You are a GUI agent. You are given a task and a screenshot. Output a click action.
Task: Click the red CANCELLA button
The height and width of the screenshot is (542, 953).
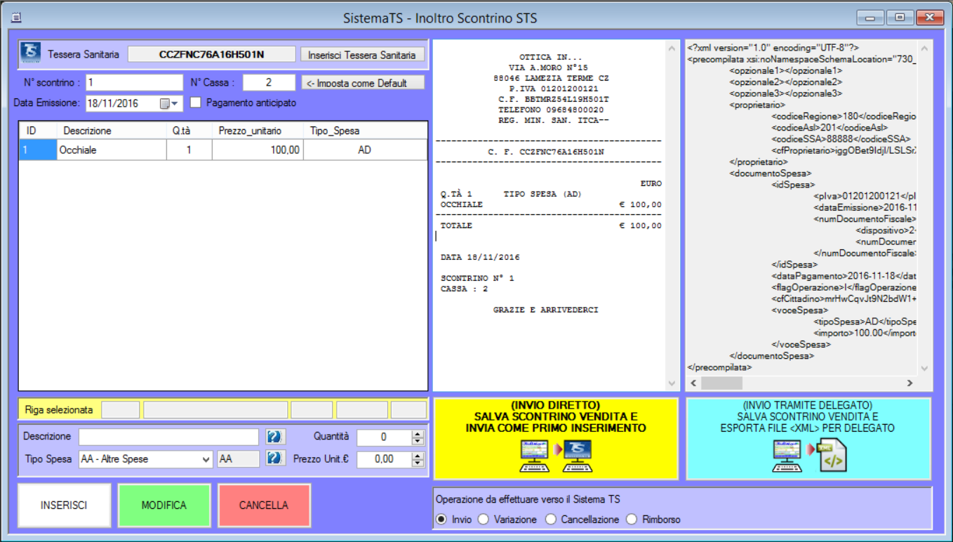click(x=264, y=505)
